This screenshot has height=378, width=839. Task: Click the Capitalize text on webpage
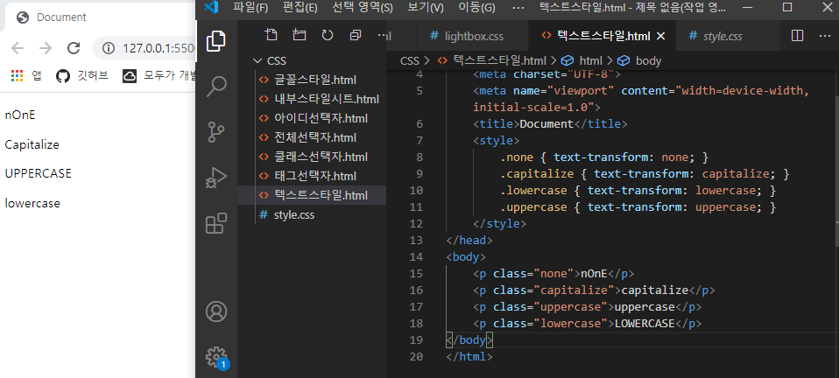click(x=32, y=144)
